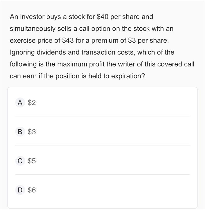Click the word "simultaneously" in the question
The height and width of the screenshot is (210, 205).
33,29
